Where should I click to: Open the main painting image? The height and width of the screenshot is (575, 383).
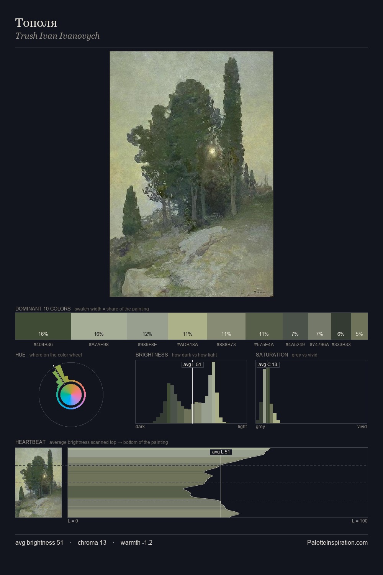[191, 174]
